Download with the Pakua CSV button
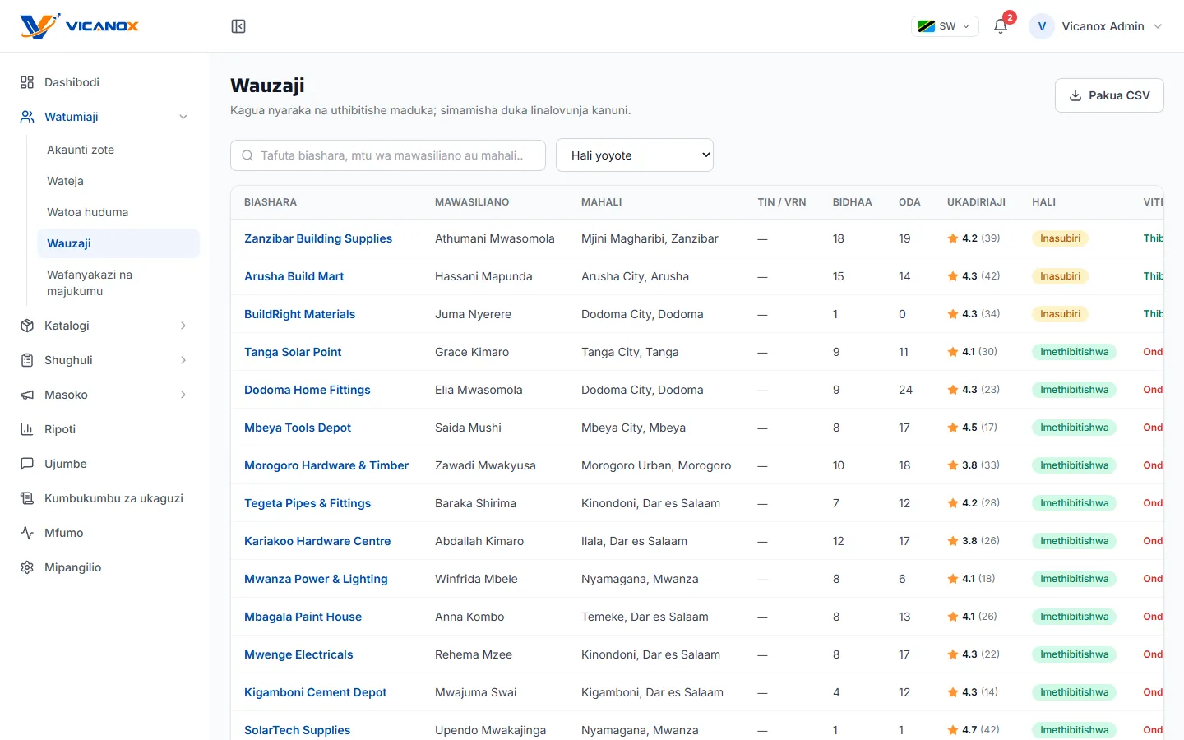Image resolution: width=1184 pixels, height=740 pixels. coord(1109,95)
